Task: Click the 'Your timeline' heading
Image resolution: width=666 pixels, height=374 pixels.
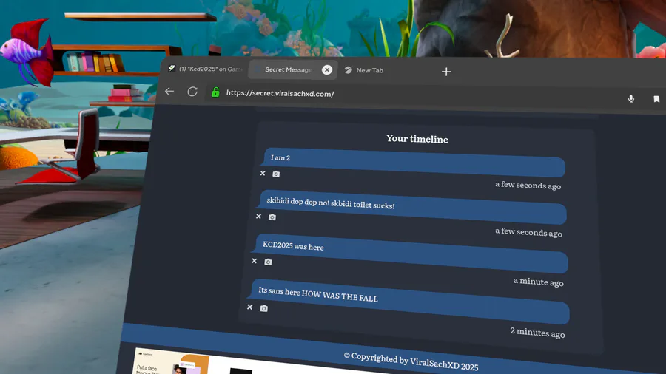Action: tap(417, 139)
